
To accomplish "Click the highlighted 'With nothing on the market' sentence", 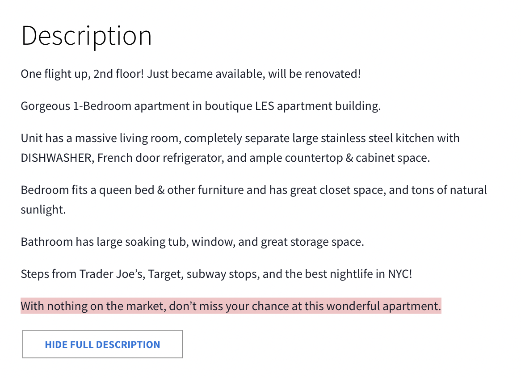I will tap(231, 306).
